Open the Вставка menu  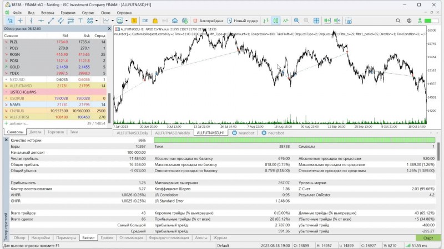pyautogui.click(x=48, y=13)
